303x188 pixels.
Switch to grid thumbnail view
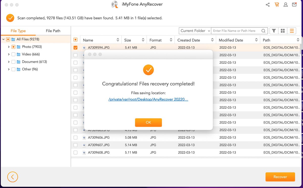pos(283,31)
